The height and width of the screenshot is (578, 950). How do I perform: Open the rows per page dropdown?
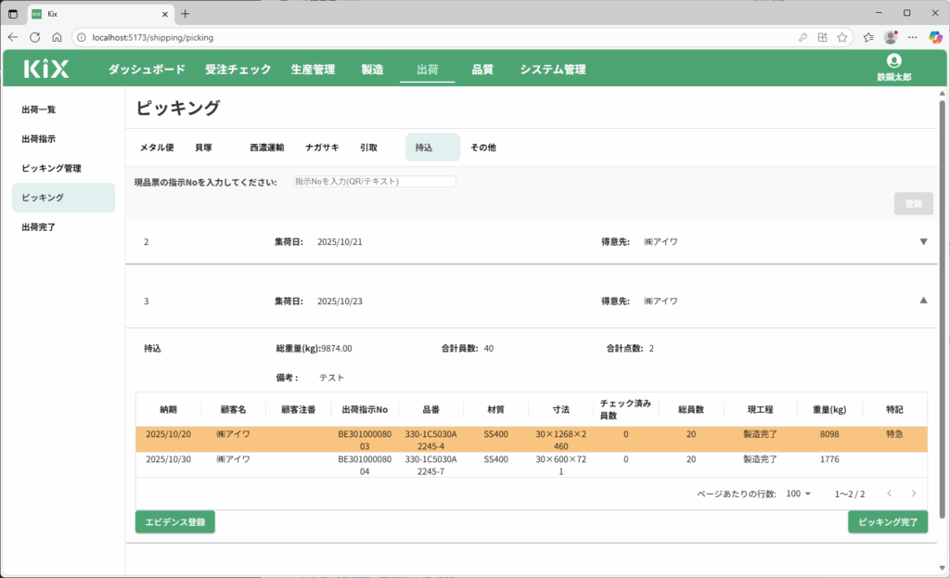click(798, 494)
